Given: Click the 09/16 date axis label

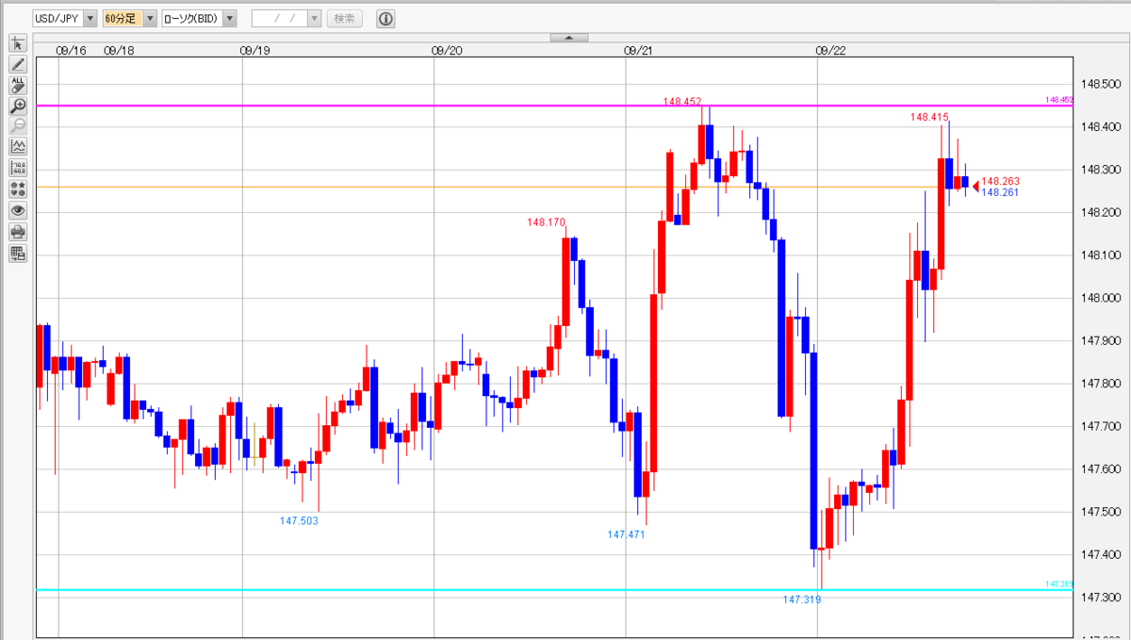Looking at the screenshot, I should point(72,51).
